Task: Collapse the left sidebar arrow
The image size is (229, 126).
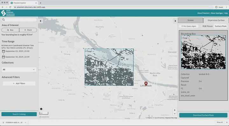Action: pos(41,21)
